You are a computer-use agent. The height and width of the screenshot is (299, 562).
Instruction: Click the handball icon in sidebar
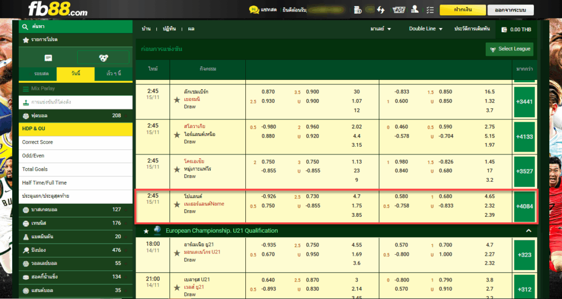point(26,290)
